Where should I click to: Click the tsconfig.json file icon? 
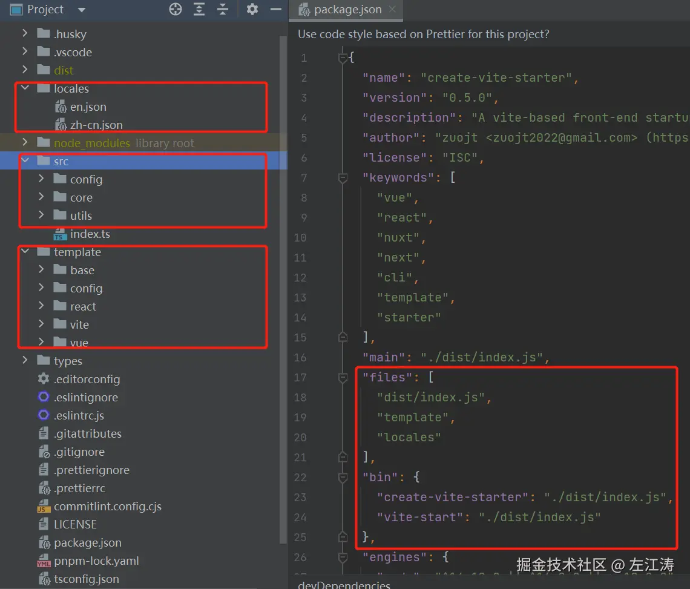(x=44, y=579)
